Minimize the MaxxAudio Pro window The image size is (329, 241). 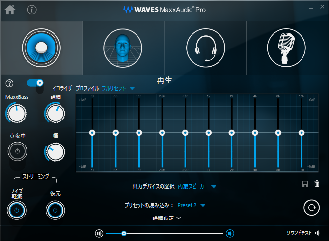pyautogui.click(x=311, y=8)
